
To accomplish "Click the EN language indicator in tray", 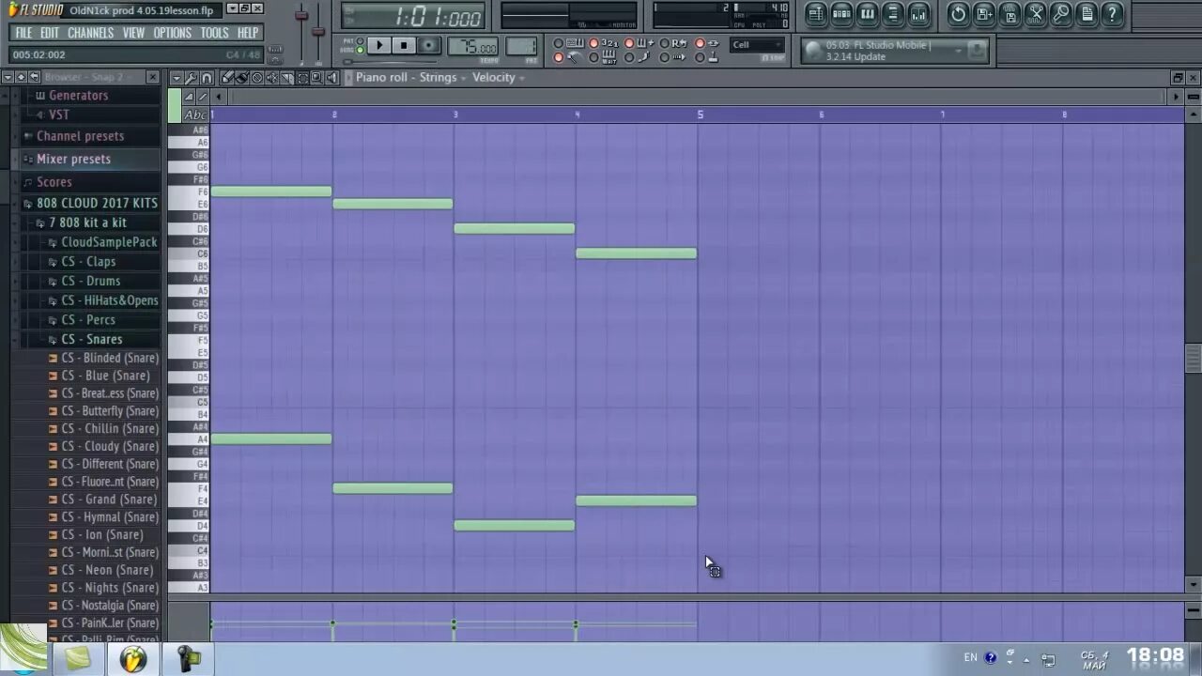I will tap(970, 657).
